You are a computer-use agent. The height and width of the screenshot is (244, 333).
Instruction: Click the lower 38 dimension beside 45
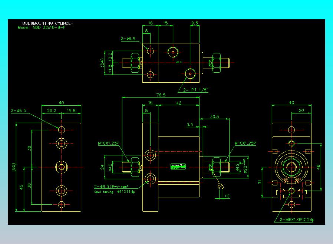[29, 186]
